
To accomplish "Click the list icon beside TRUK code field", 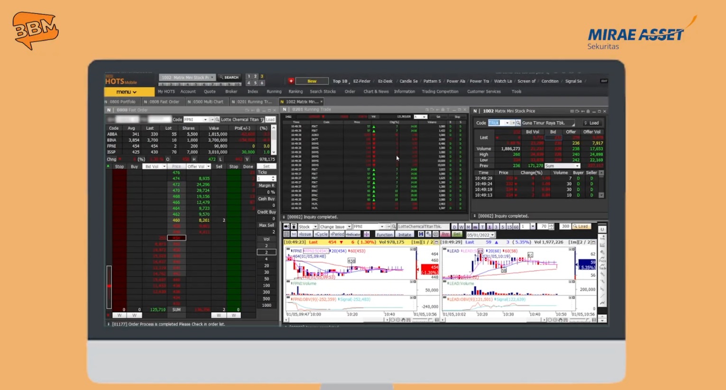I will (x=512, y=123).
